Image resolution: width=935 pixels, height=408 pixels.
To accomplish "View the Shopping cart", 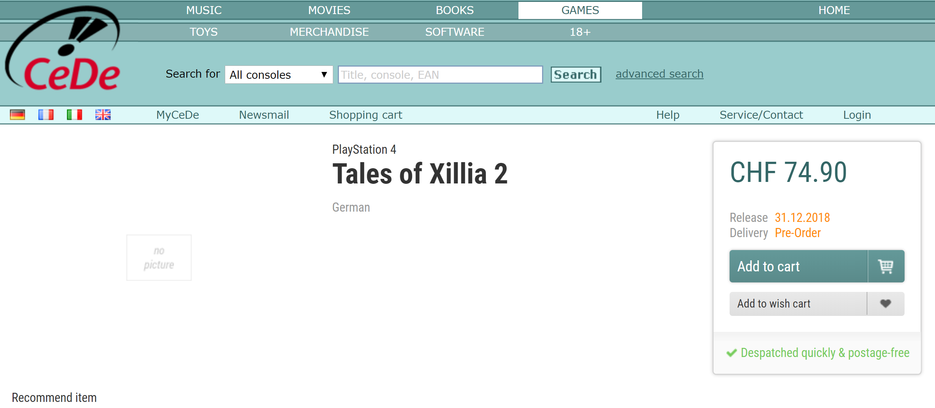I will pos(366,115).
